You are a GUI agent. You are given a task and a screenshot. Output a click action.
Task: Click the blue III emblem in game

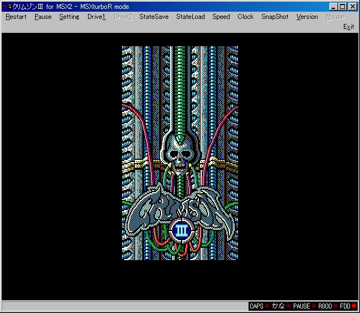(x=181, y=230)
